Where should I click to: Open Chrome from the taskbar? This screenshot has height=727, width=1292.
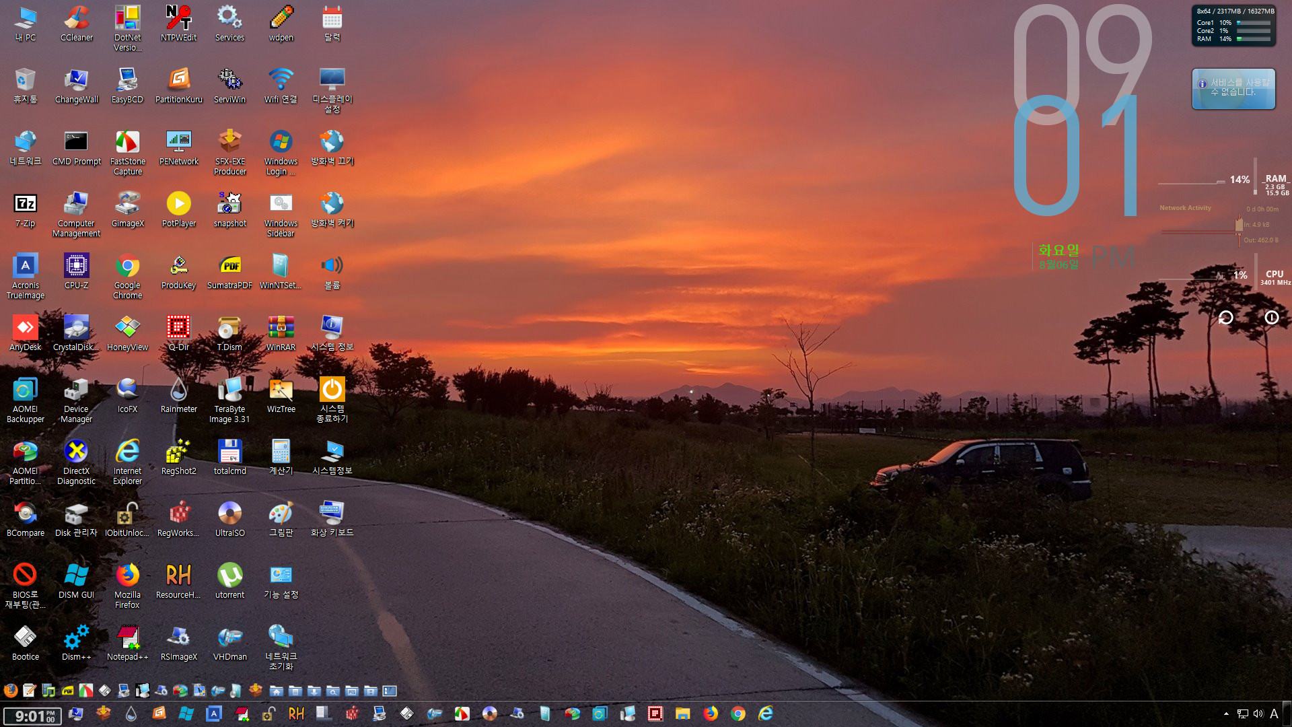[738, 714]
